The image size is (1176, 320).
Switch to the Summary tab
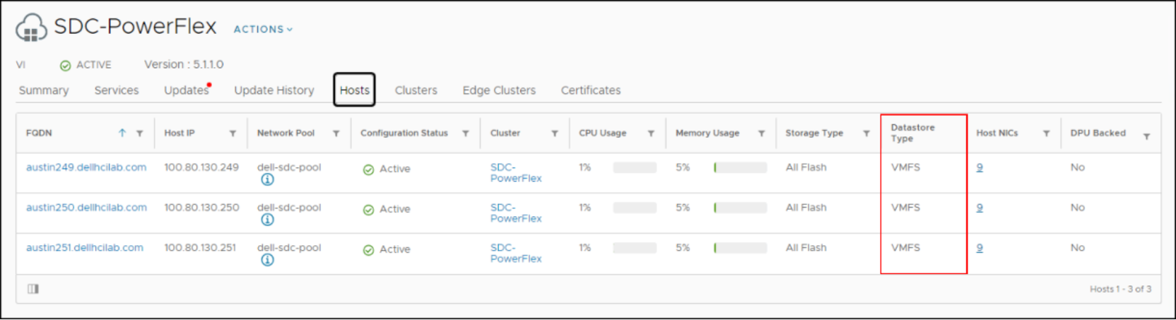pos(44,90)
